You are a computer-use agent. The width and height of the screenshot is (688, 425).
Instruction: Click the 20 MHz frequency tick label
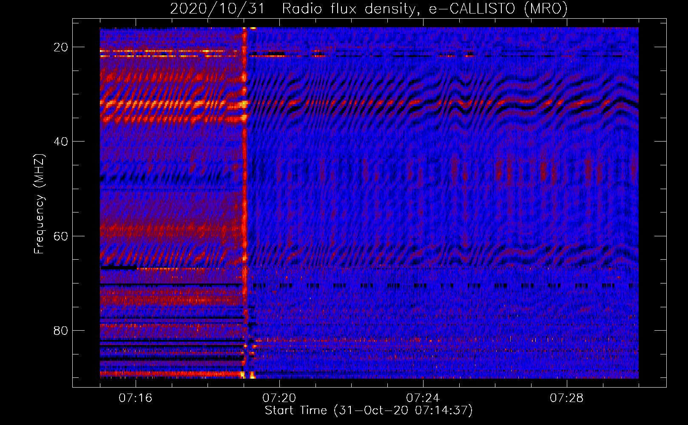point(61,47)
